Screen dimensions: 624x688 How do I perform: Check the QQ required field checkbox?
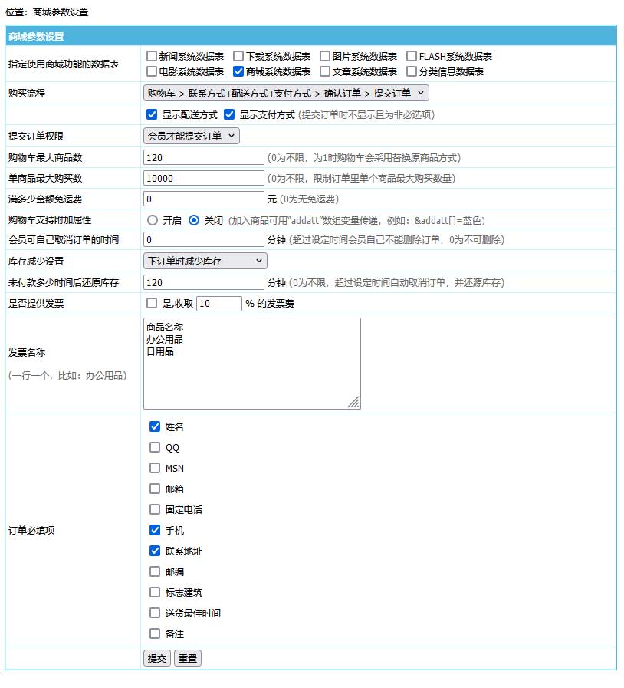tap(155, 447)
